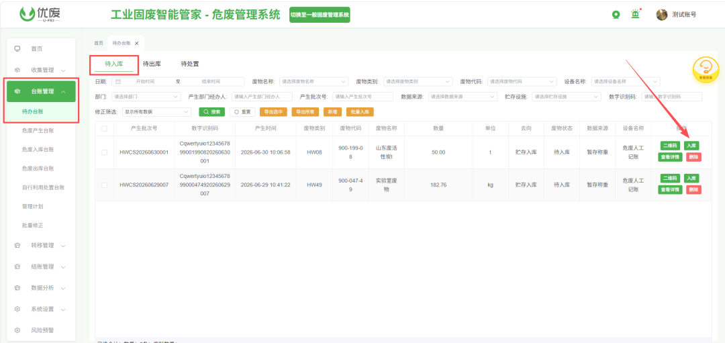725x343 pixels.
Task: Collapse the 台账管理 menu
Action: (63, 91)
